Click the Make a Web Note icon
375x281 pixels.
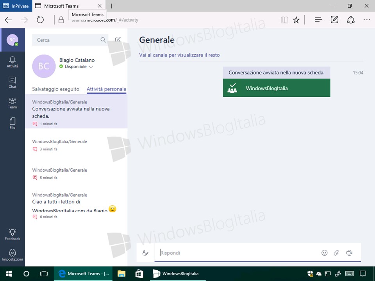click(334, 20)
